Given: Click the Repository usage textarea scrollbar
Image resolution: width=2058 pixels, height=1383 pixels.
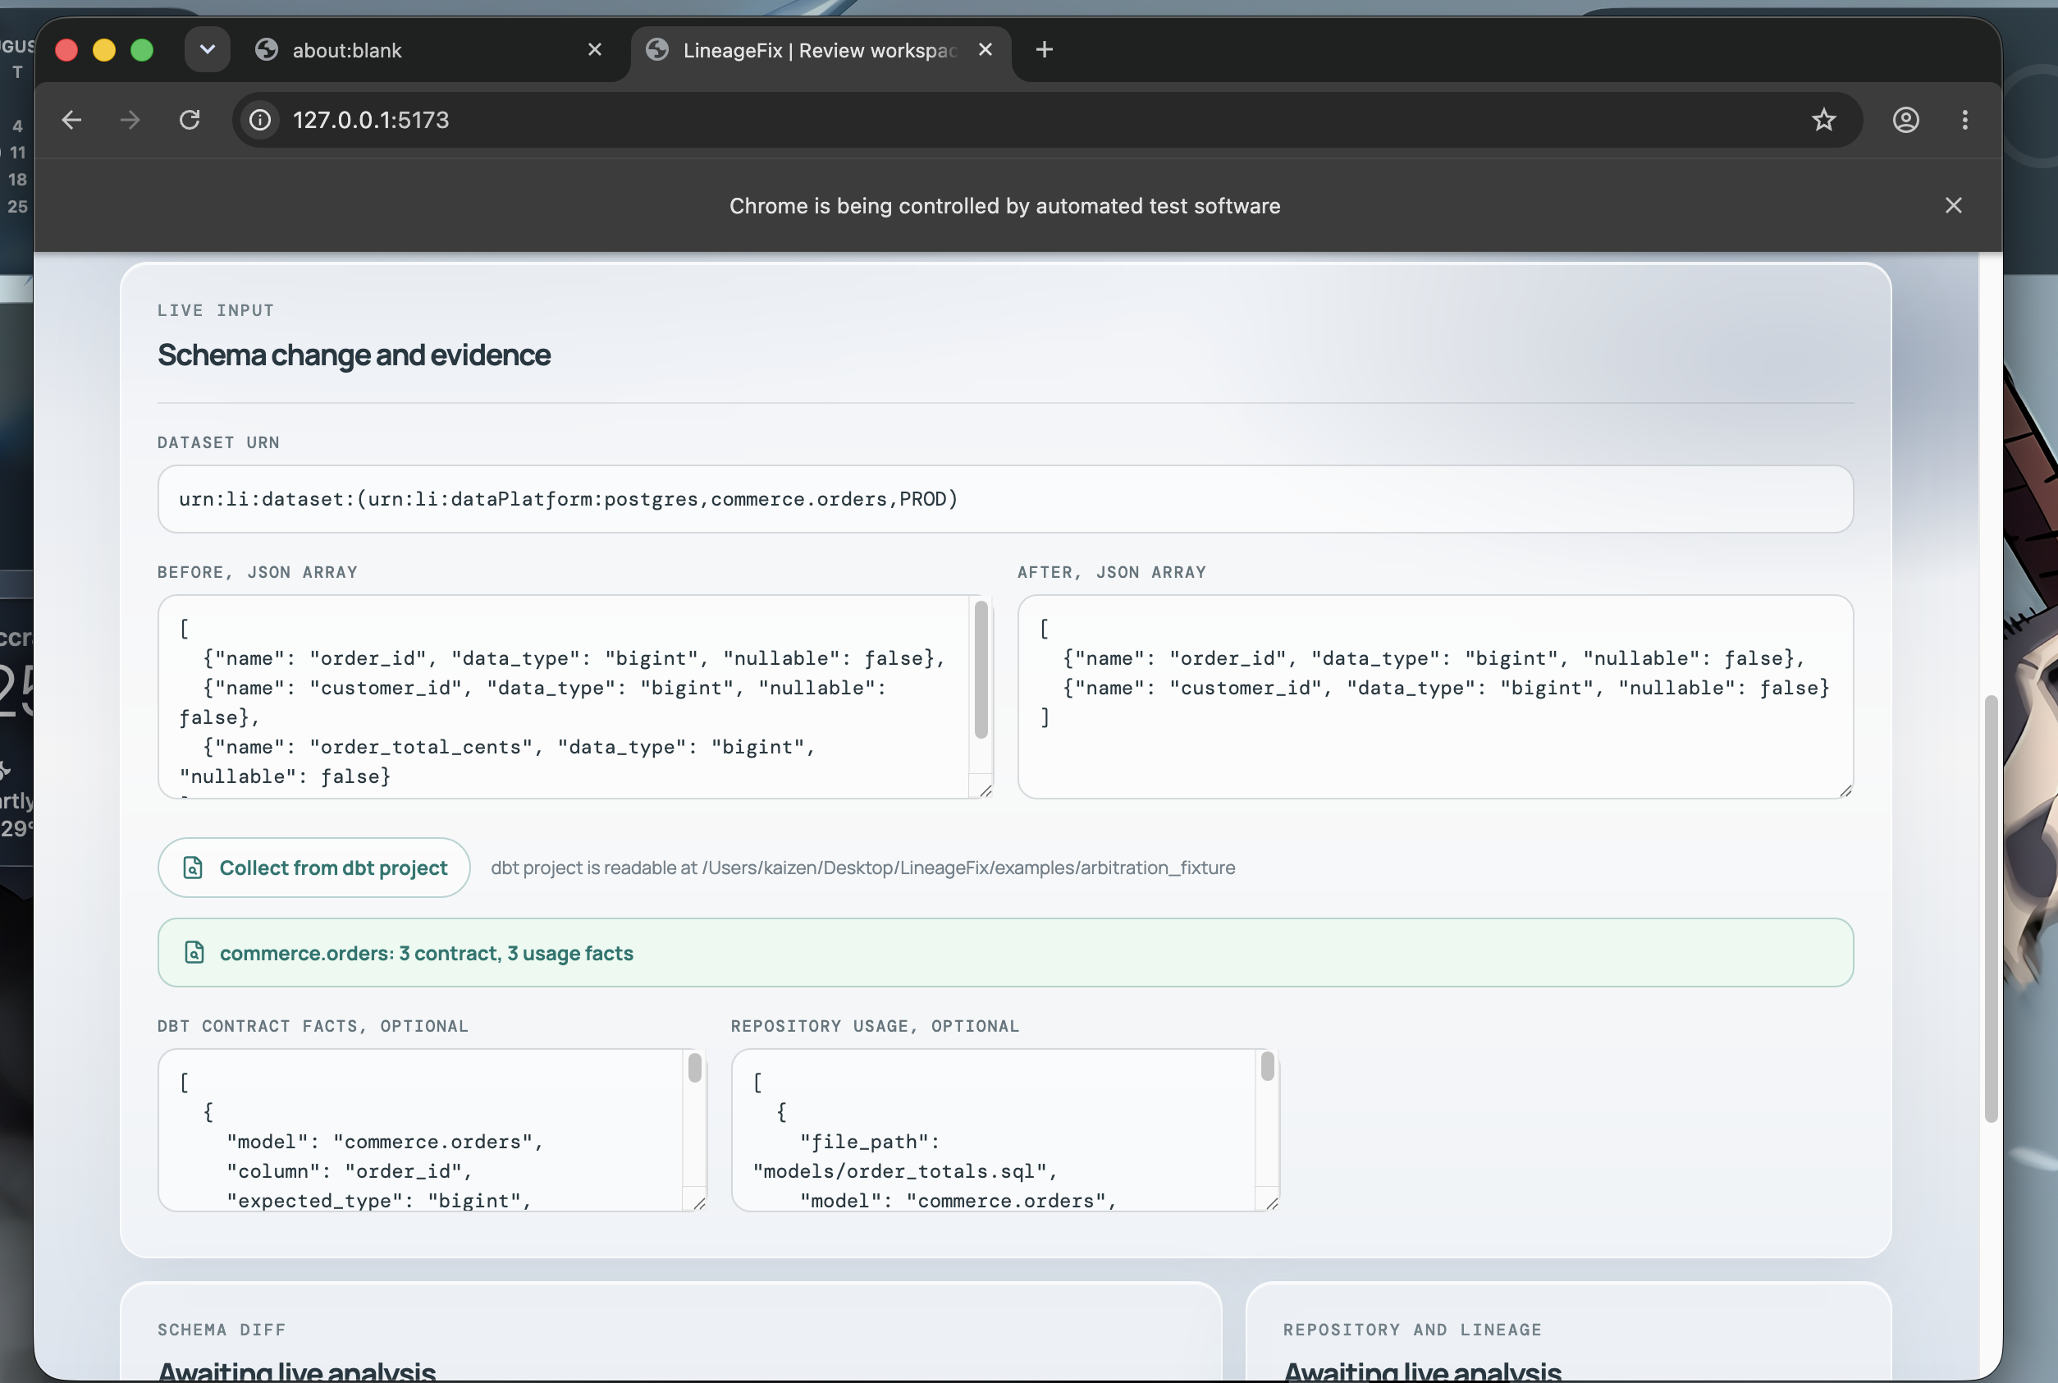Looking at the screenshot, I should [x=1267, y=1065].
